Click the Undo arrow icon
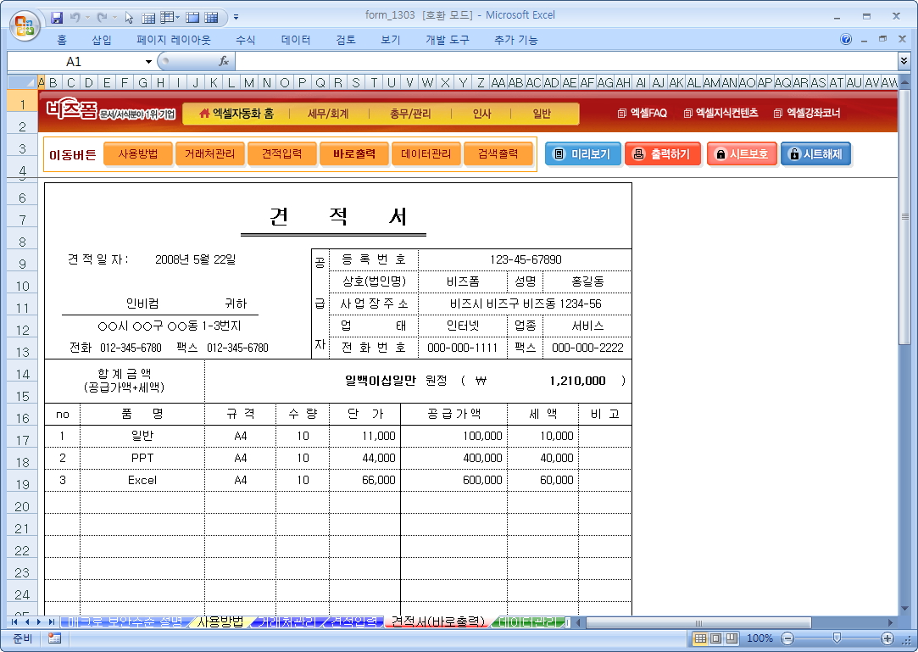Image resolution: width=918 pixels, height=652 pixels. click(x=75, y=17)
